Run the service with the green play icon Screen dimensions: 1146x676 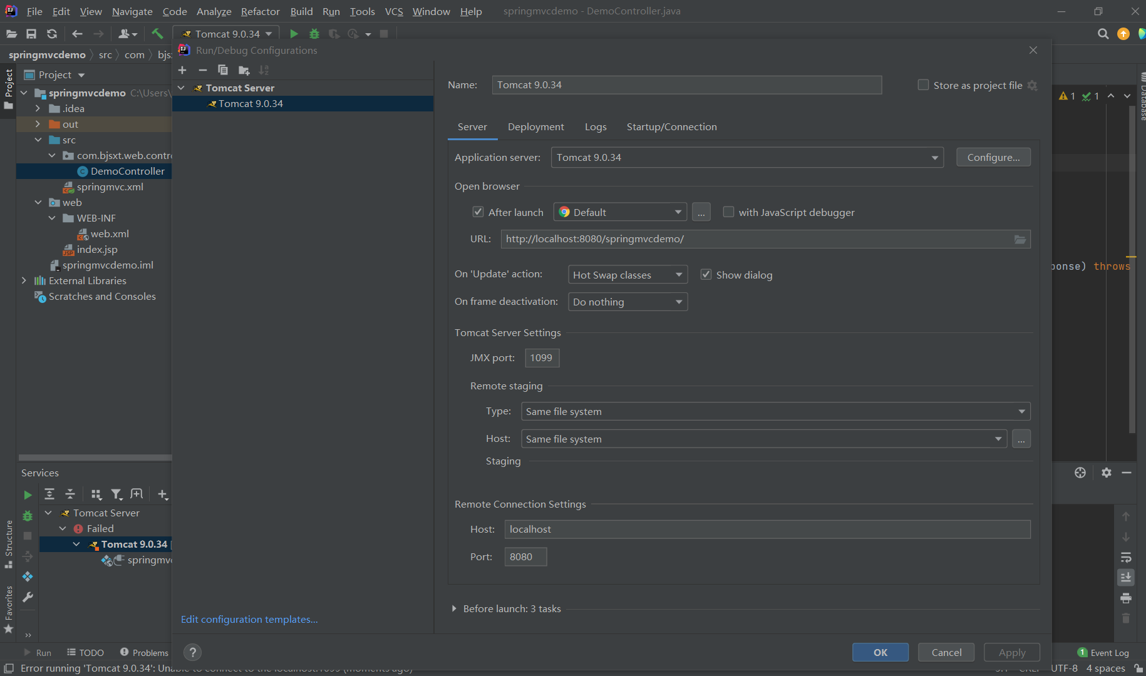[28, 494]
